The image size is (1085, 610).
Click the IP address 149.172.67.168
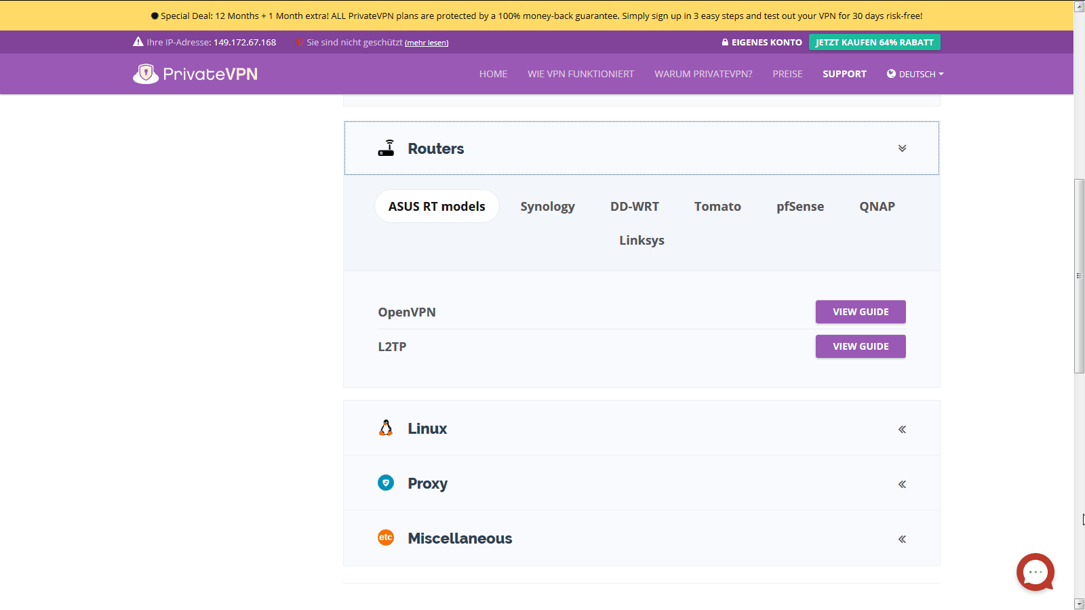click(x=245, y=42)
